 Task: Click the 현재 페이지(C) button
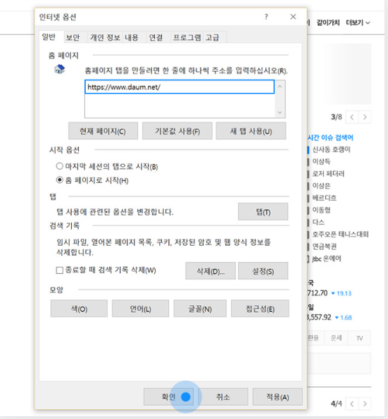point(103,131)
